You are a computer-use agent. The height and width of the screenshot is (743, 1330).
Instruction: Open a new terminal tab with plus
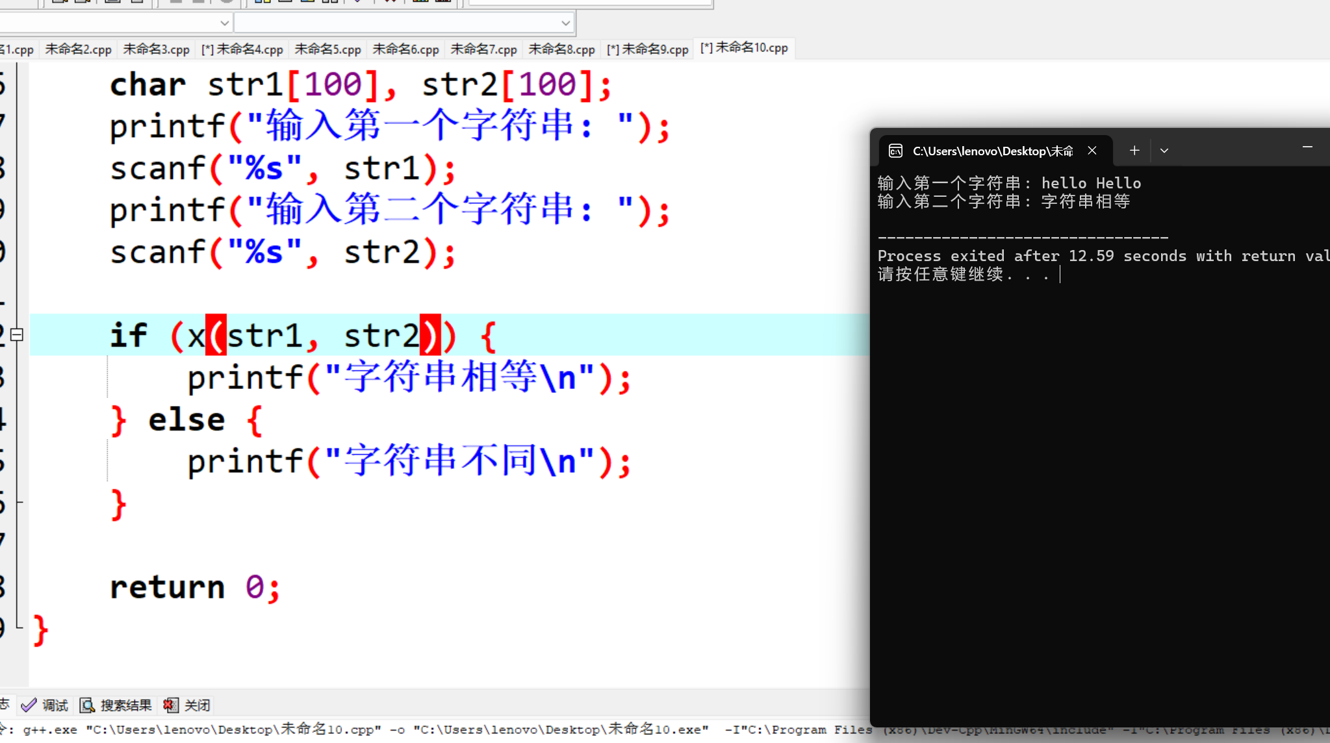(x=1134, y=151)
